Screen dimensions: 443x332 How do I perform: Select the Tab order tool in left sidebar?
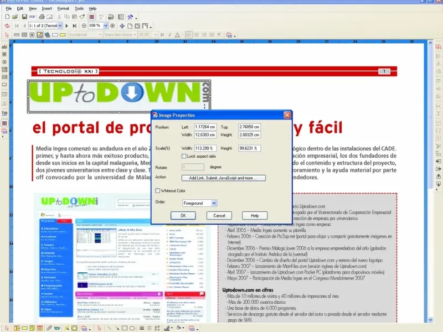[4, 113]
